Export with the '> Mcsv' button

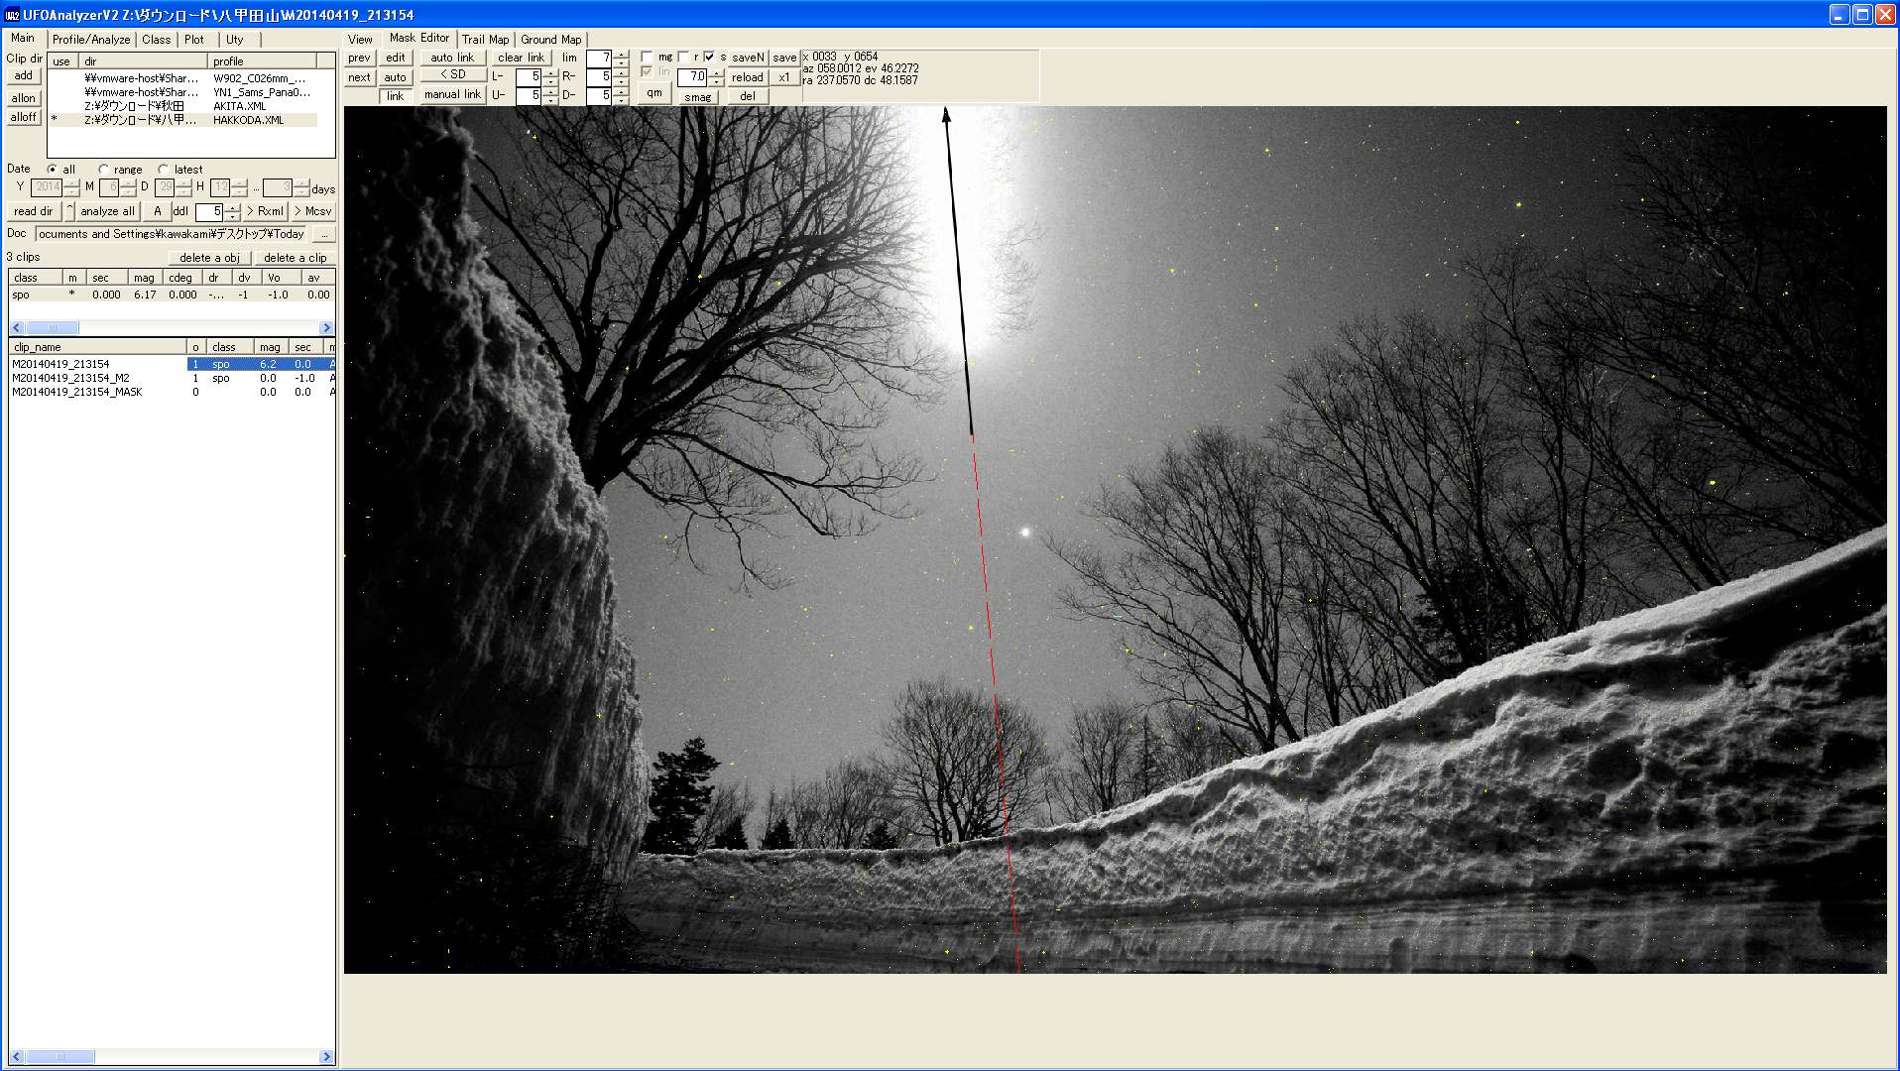tap(312, 211)
